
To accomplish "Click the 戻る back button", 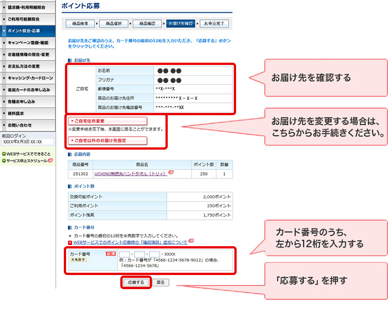I will (160, 282).
